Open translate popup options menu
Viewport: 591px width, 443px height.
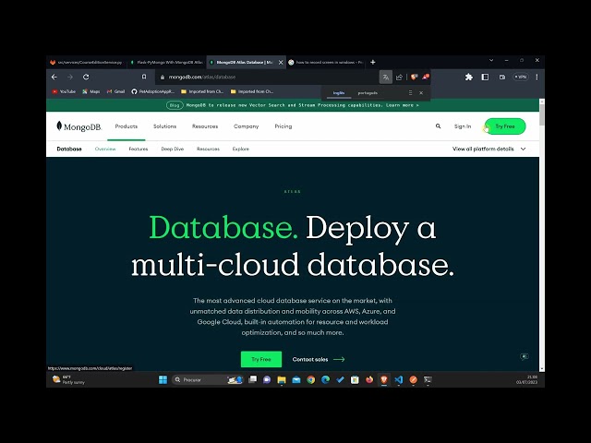tap(410, 92)
